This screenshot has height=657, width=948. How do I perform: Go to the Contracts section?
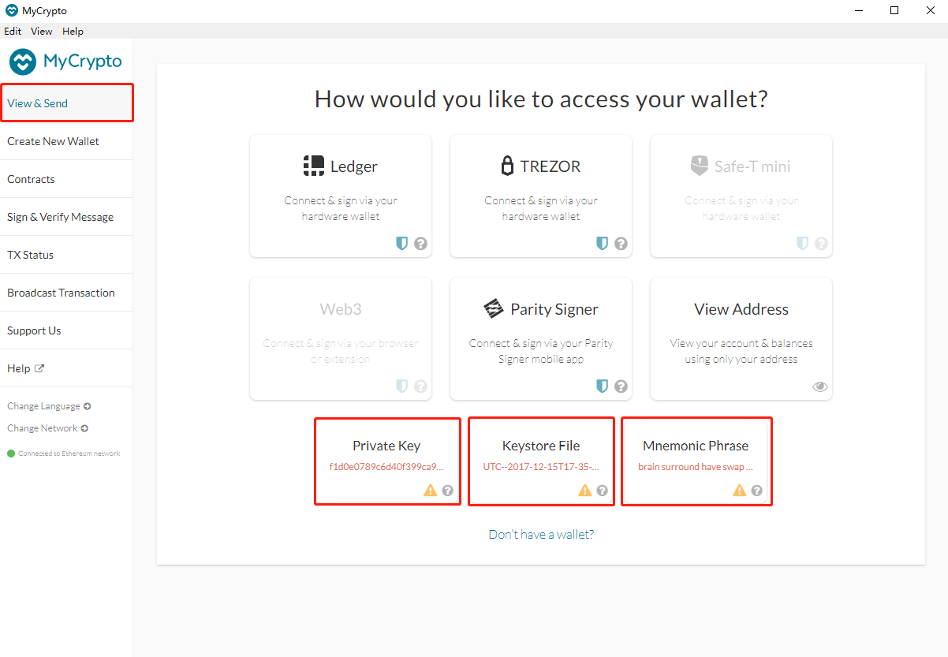click(31, 179)
